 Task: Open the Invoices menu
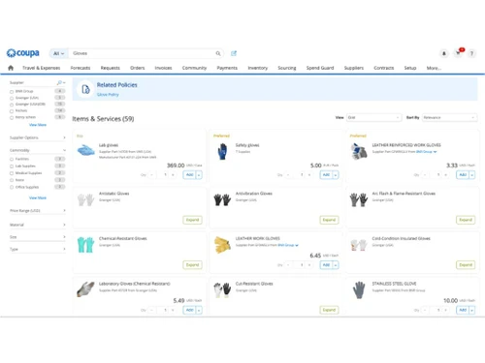163,68
